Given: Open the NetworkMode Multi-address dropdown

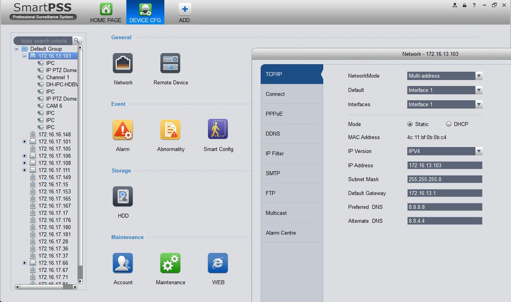Looking at the screenshot, I should point(445,76).
